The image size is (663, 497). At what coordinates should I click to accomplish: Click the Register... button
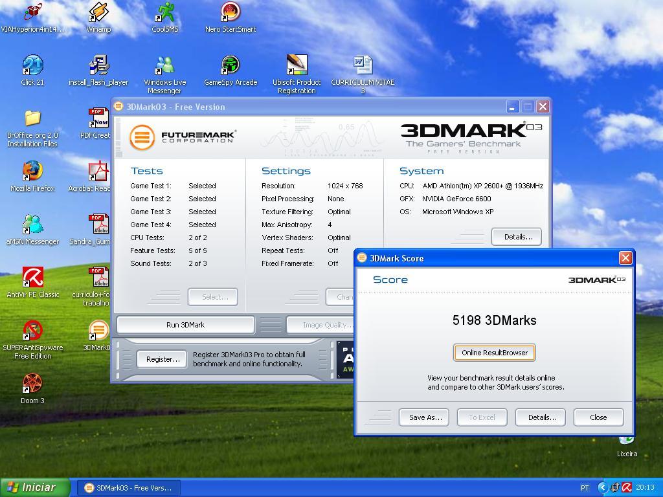[x=162, y=359]
